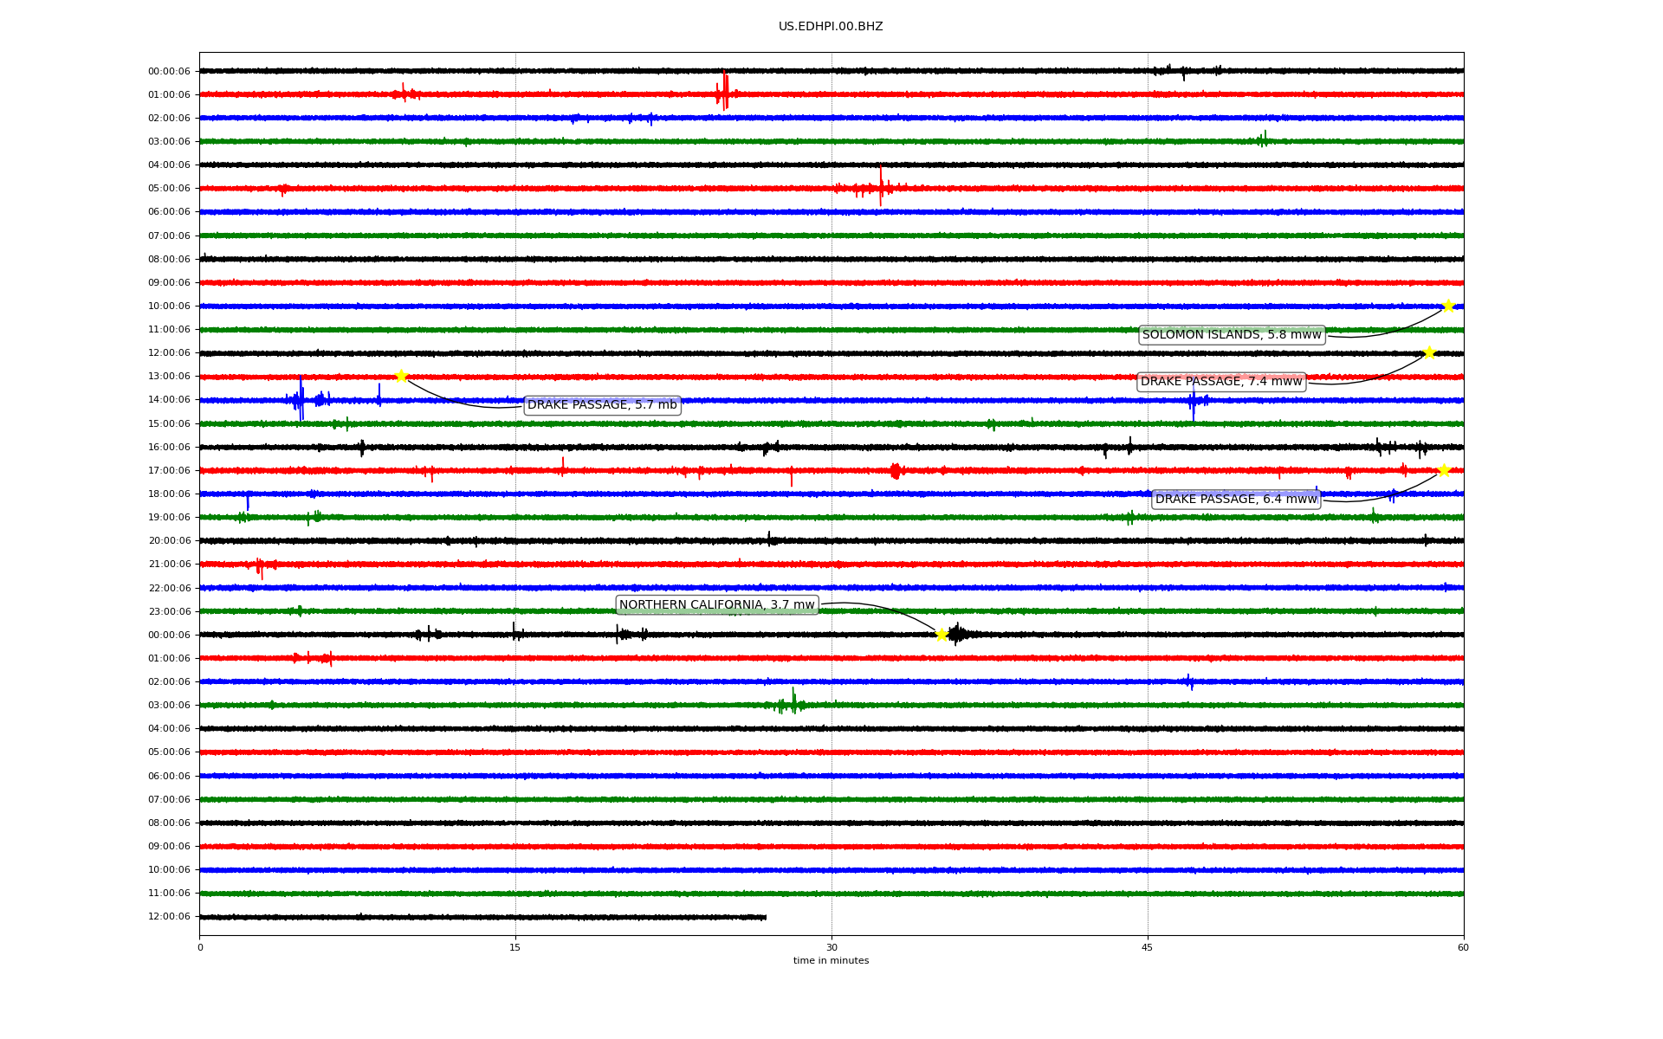Click the 14:00:06 time label
Screen dimensions: 1663x1039
(169, 400)
